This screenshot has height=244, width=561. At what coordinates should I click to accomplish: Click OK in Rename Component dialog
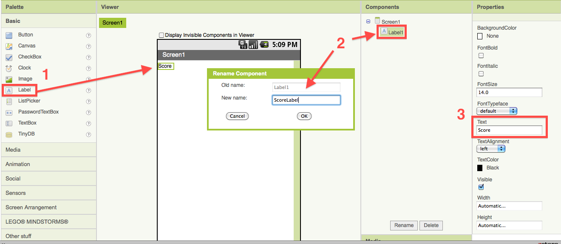304,116
